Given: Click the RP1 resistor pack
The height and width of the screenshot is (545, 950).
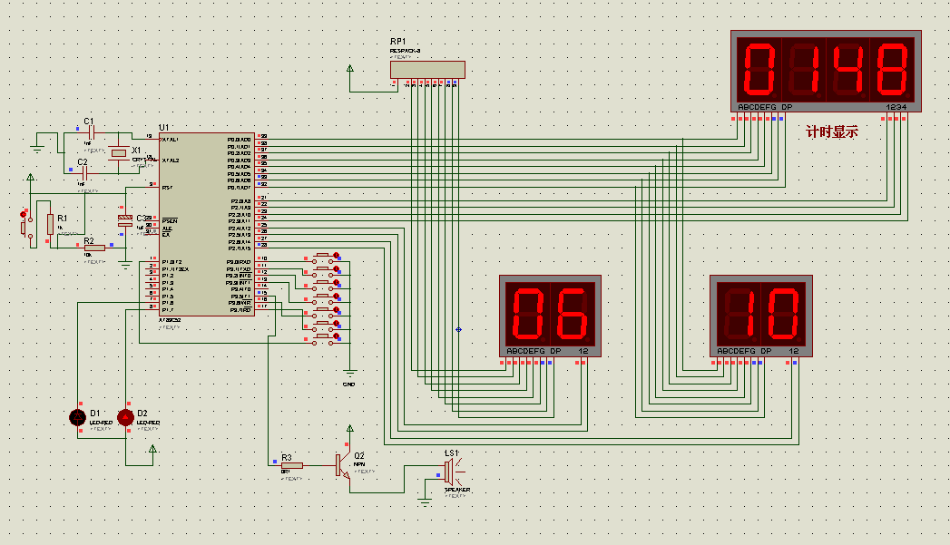Looking at the screenshot, I should pyautogui.click(x=427, y=70).
